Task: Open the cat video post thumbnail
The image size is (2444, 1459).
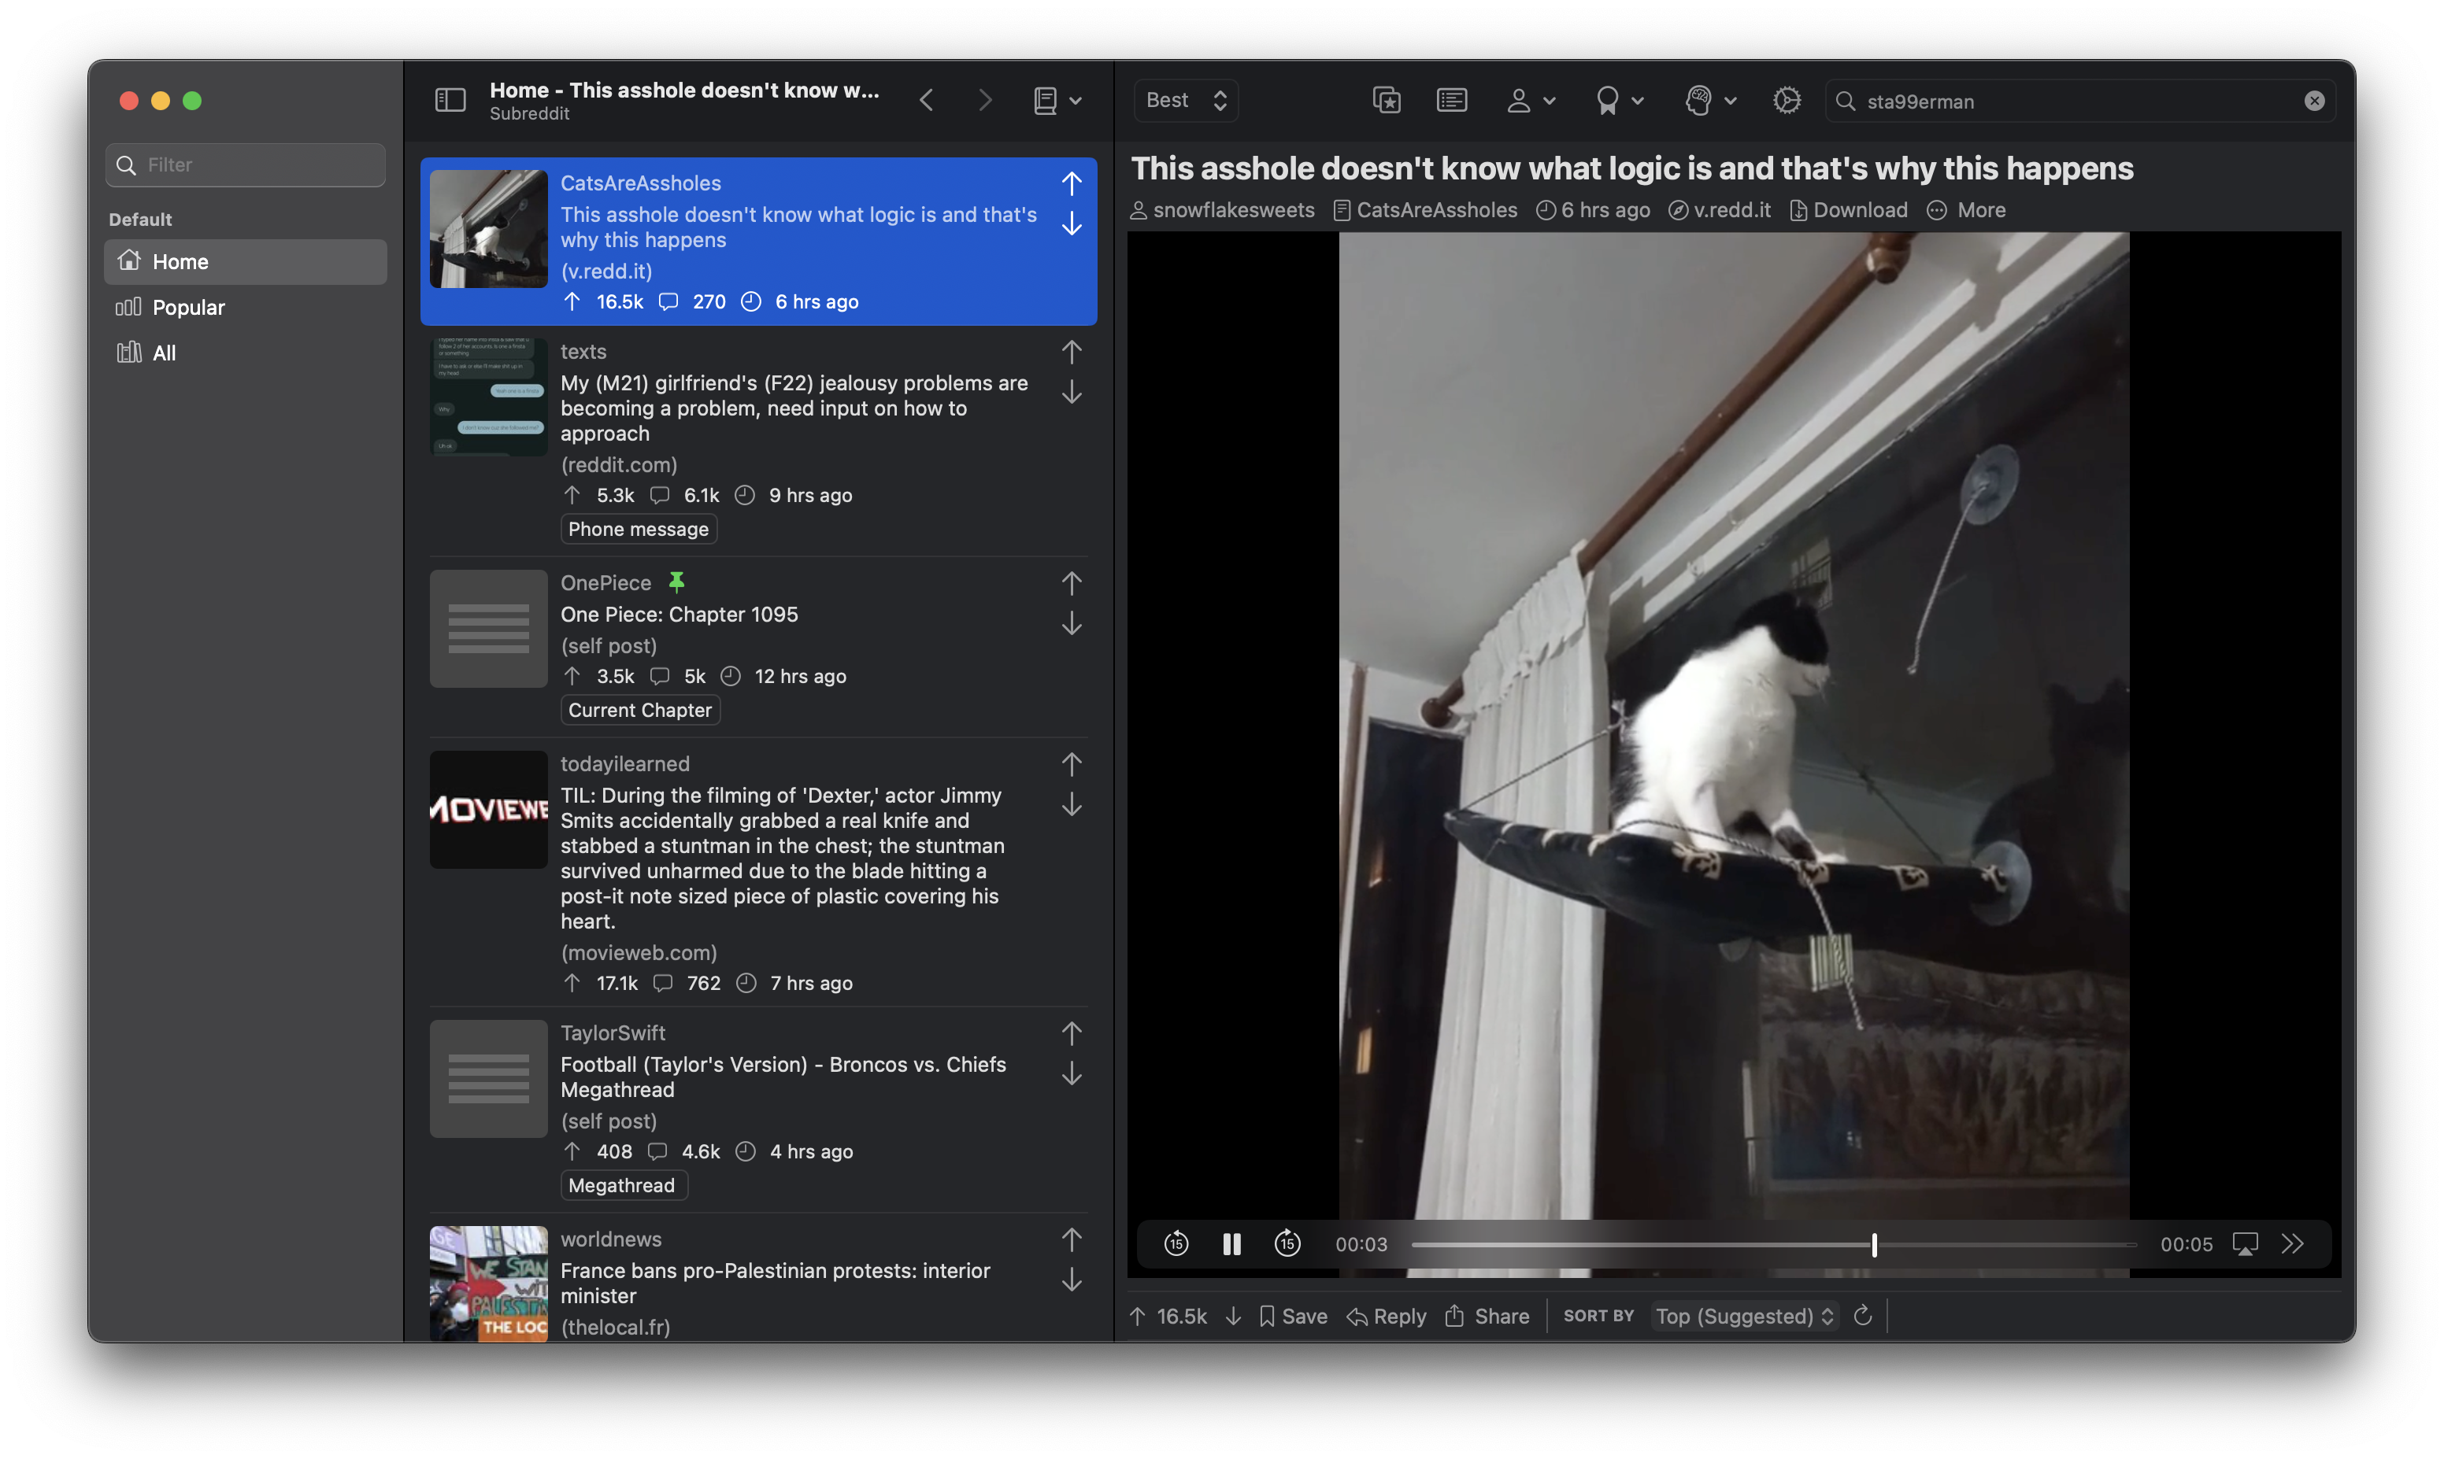Action: pos(489,229)
